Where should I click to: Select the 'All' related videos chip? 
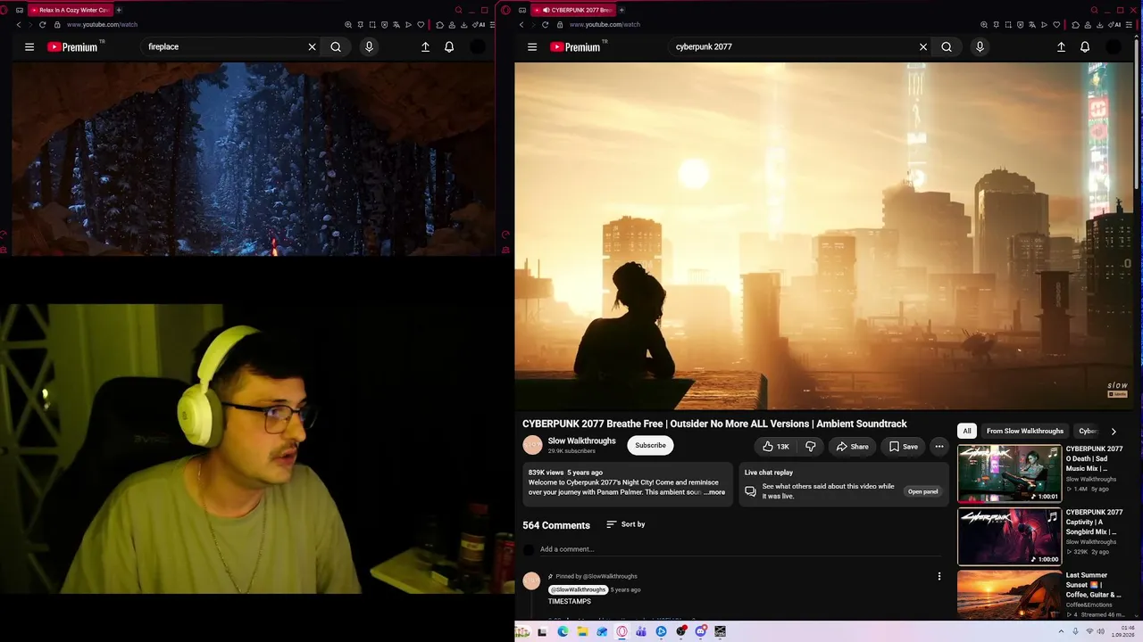tap(966, 432)
